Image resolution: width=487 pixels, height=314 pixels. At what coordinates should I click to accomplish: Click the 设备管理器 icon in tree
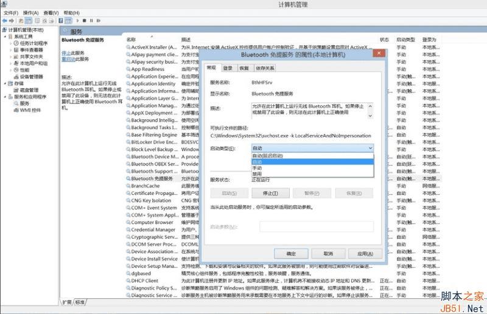[x=16, y=77]
